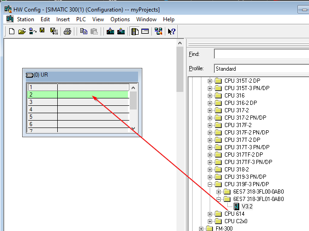The height and width of the screenshot is (231, 309).
Task: Click the Save floppy disk icon
Action: coord(42,30)
